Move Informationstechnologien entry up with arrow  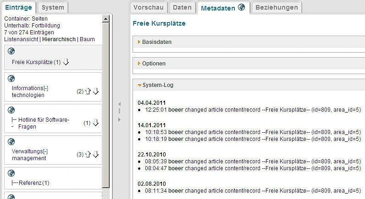(88, 91)
